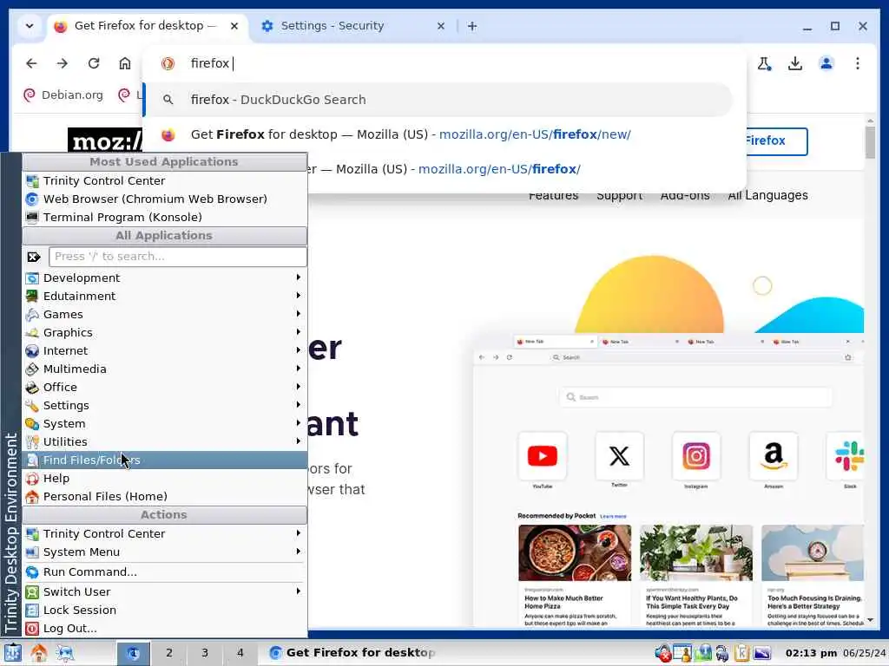889x666 pixels.
Task: Open the home page via house icon
Action: pos(125,63)
